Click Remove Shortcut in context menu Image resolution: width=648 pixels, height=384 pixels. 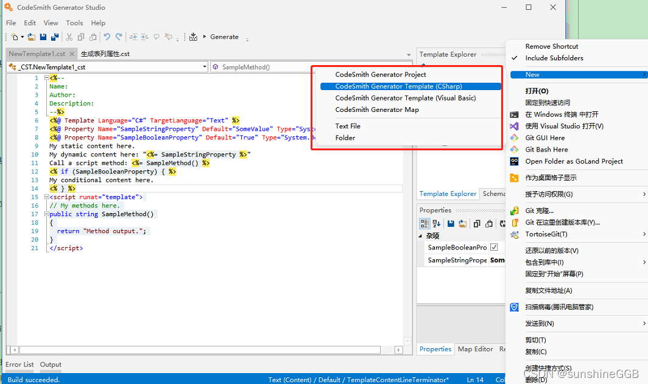552,46
